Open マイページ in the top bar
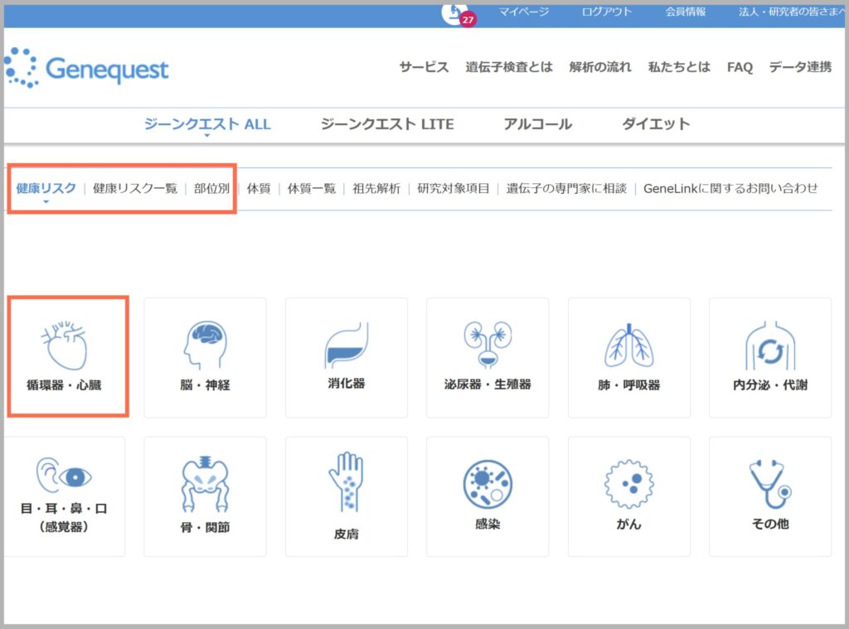This screenshot has width=849, height=629. point(524,12)
